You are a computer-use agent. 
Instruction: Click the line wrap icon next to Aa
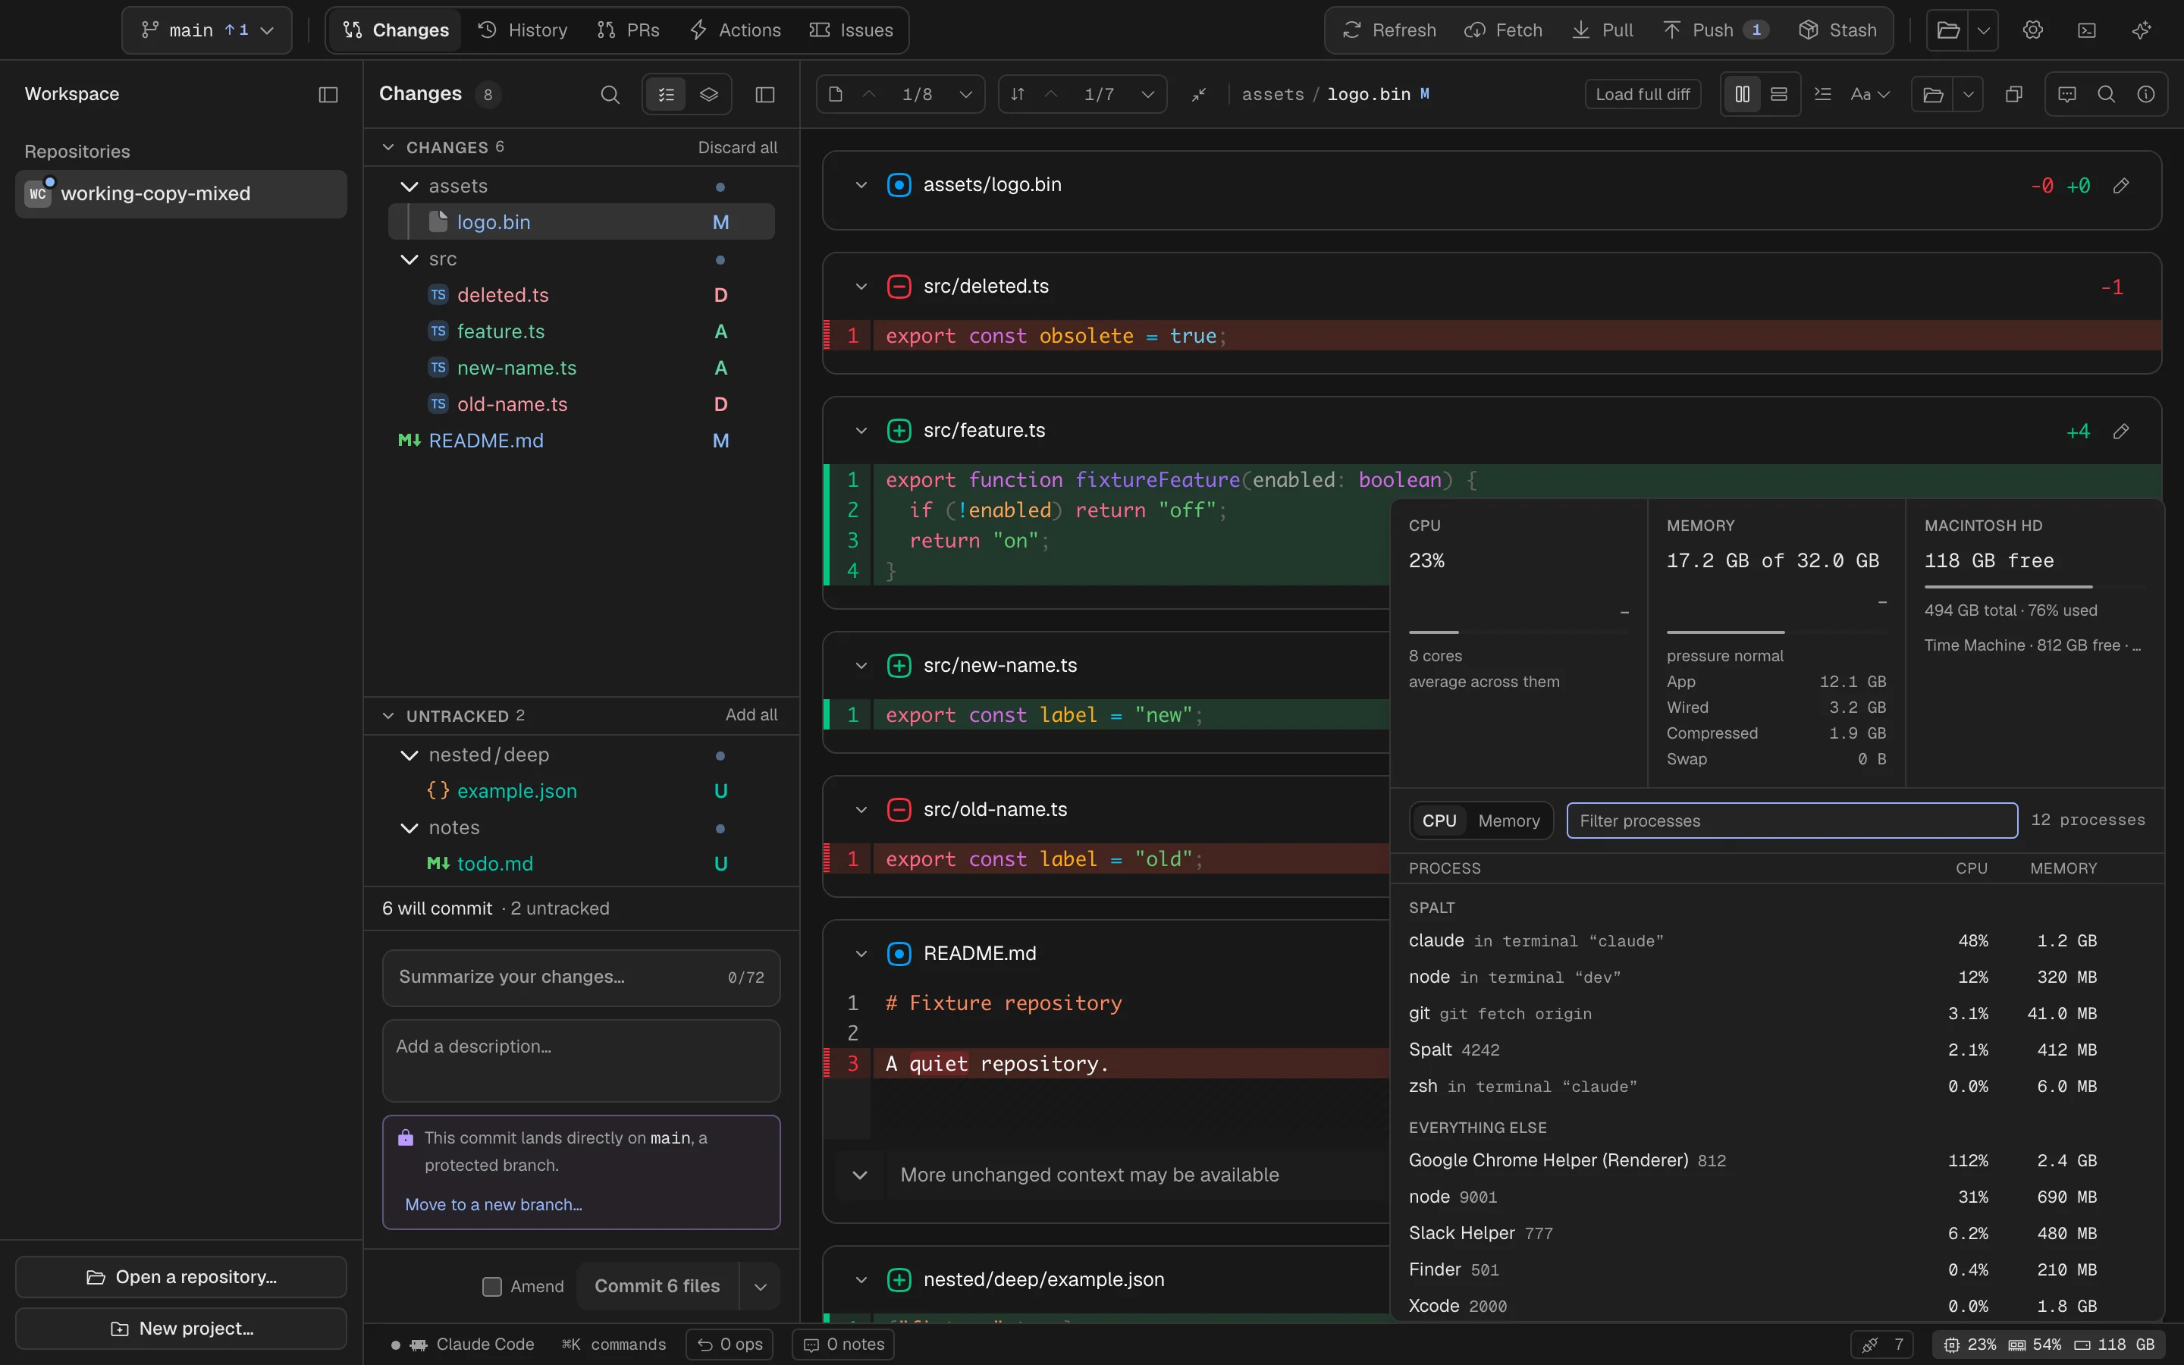(1822, 95)
